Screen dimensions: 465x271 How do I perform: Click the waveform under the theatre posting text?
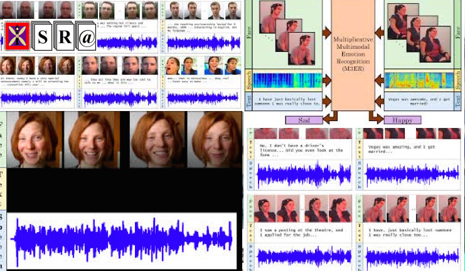coord(304,257)
